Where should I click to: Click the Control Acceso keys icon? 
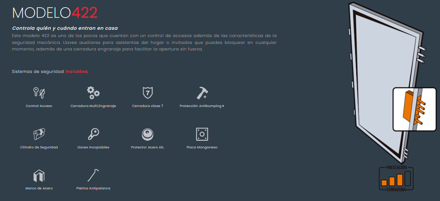pyautogui.click(x=39, y=93)
